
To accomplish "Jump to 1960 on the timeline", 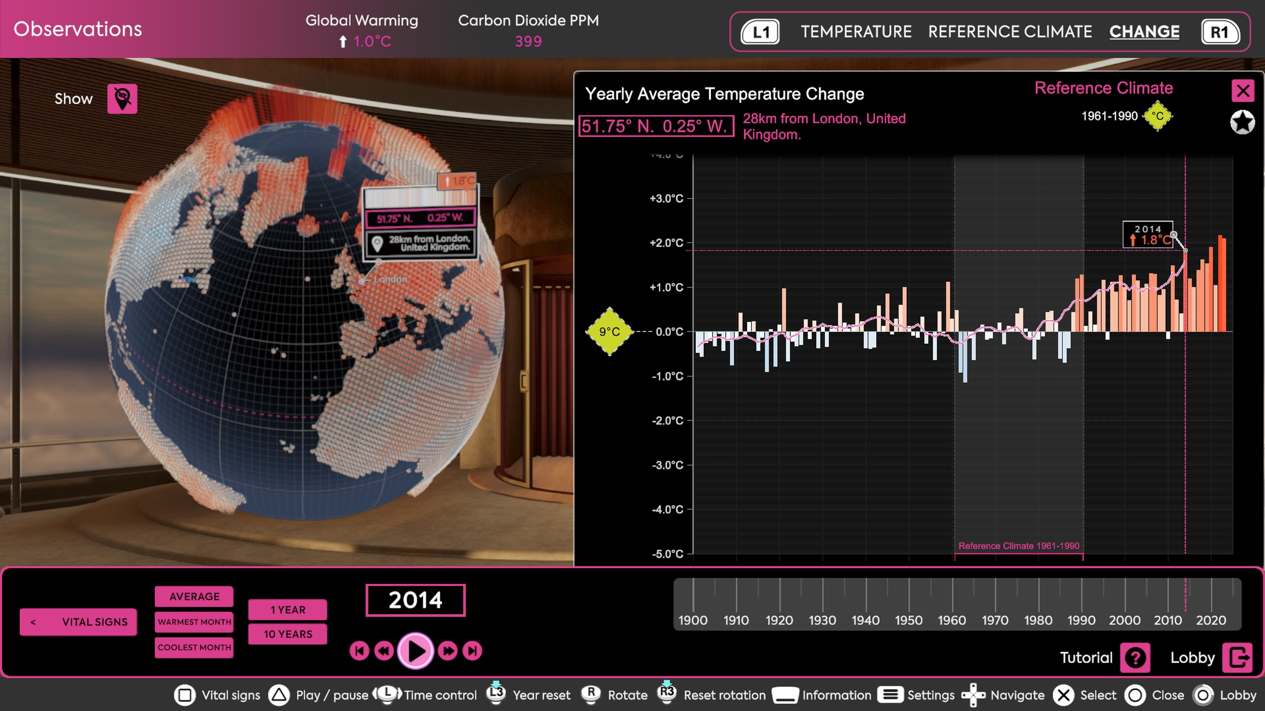I will tap(952, 604).
